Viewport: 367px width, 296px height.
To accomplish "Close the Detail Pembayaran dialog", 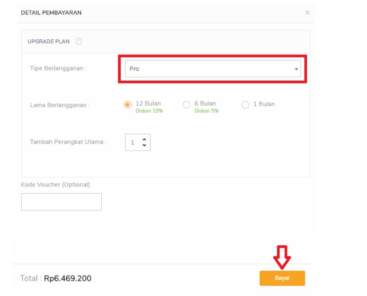I will coord(308,13).
